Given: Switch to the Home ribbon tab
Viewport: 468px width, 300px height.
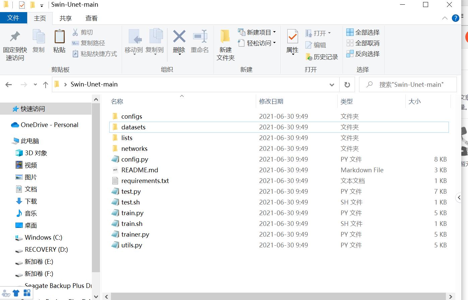Looking at the screenshot, I should point(40,18).
